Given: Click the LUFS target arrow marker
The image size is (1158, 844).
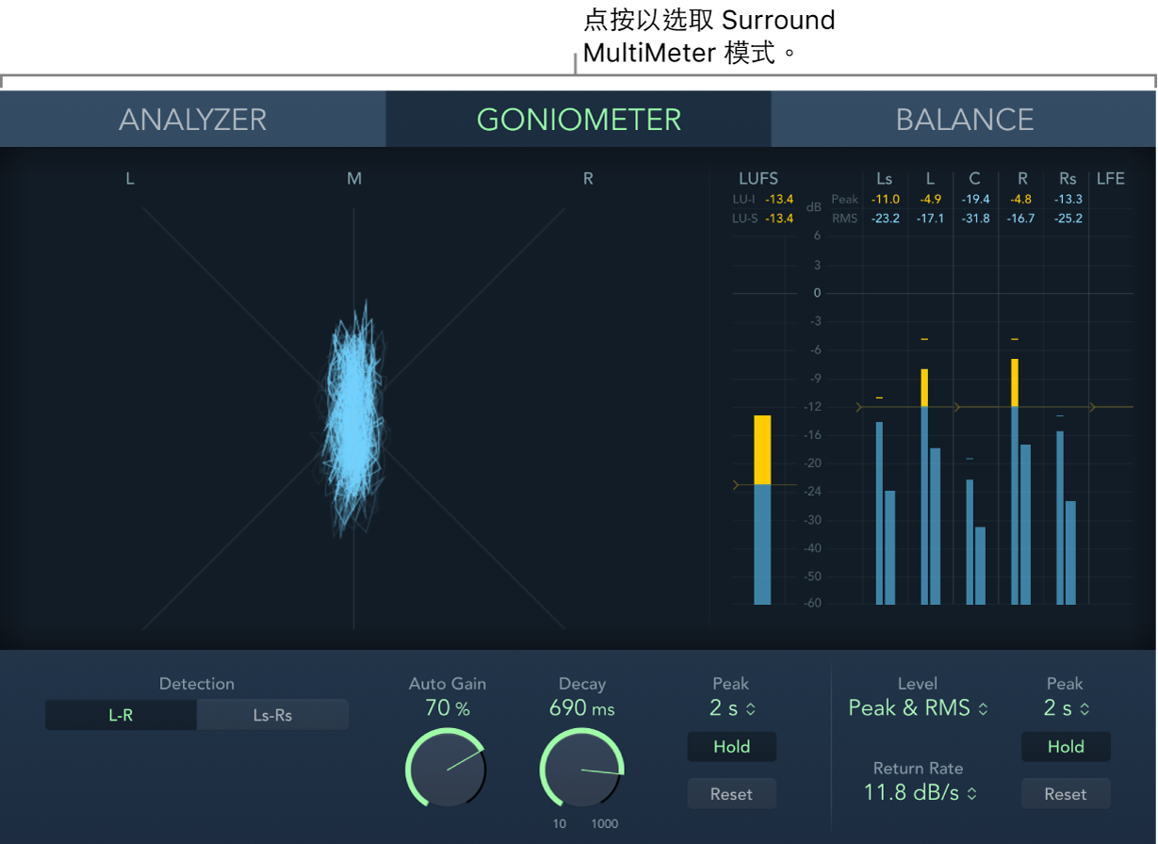Looking at the screenshot, I should (x=737, y=485).
